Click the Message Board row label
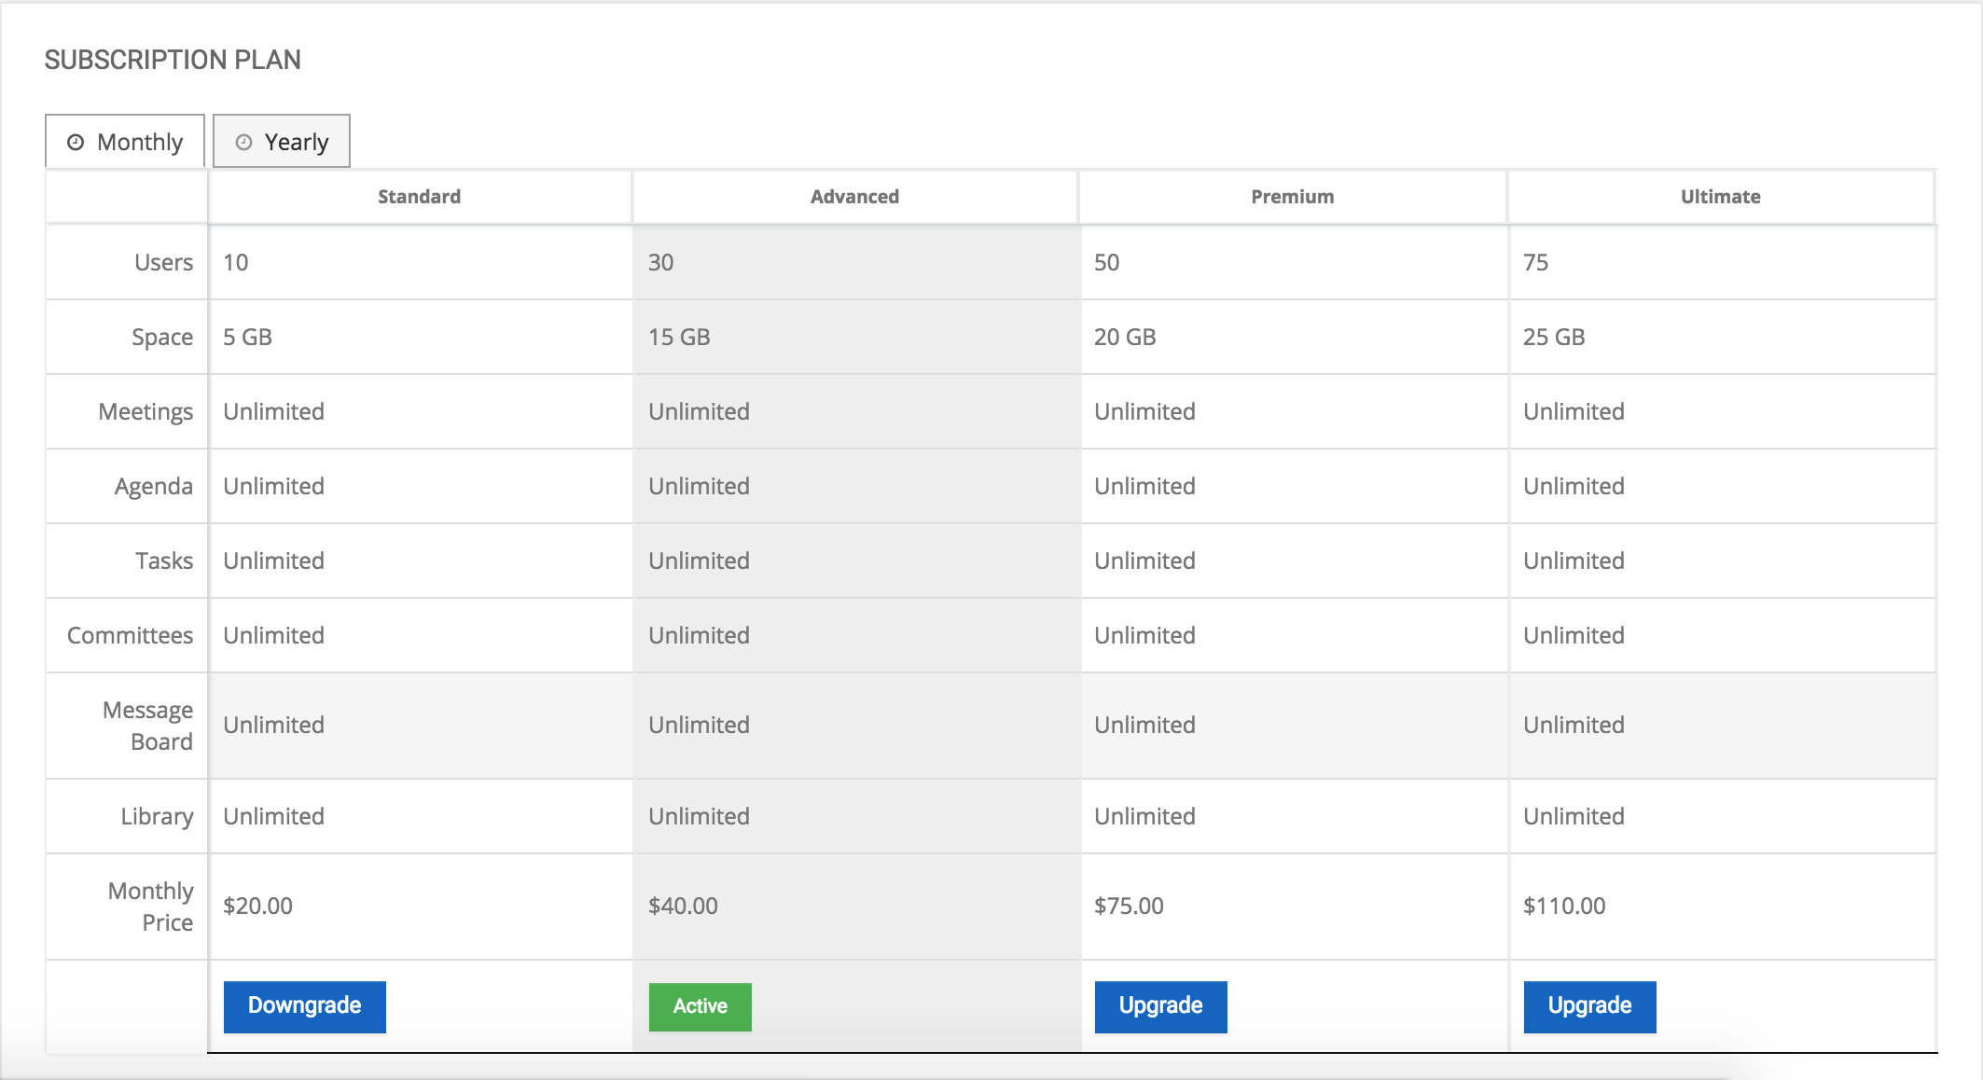The width and height of the screenshot is (1983, 1080). click(147, 726)
